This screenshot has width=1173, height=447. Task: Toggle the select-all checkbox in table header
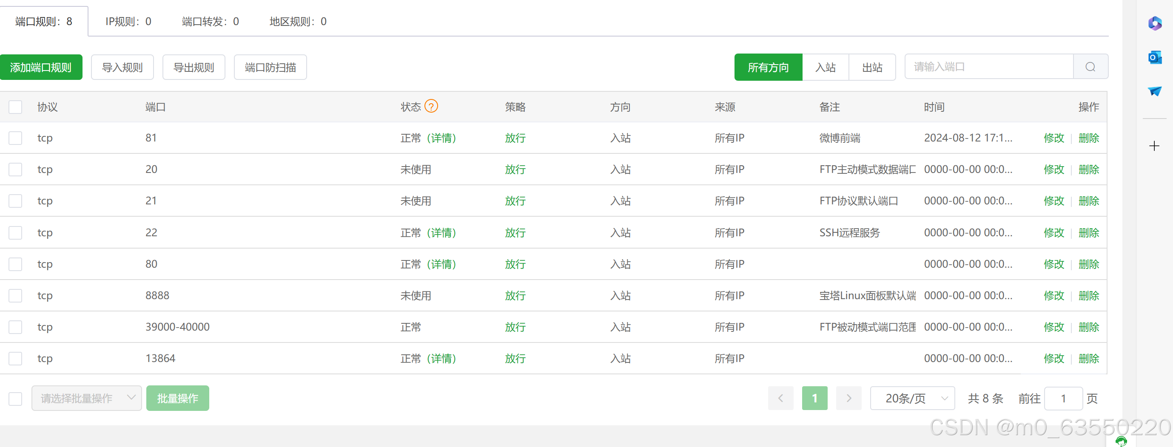[x=15, y=107]
